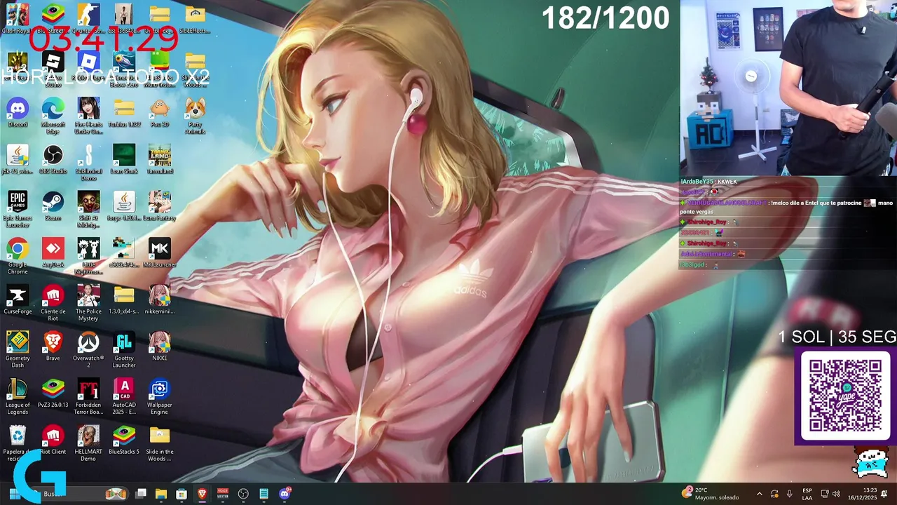Open File Explorer from the taskbar
Screen dimensions: 897x505
pyautogui.click(x=161, y=494)
